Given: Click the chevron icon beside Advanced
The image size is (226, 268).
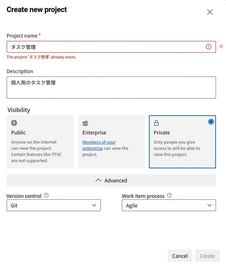Looking at the screenshot, I should click(98, 180).
